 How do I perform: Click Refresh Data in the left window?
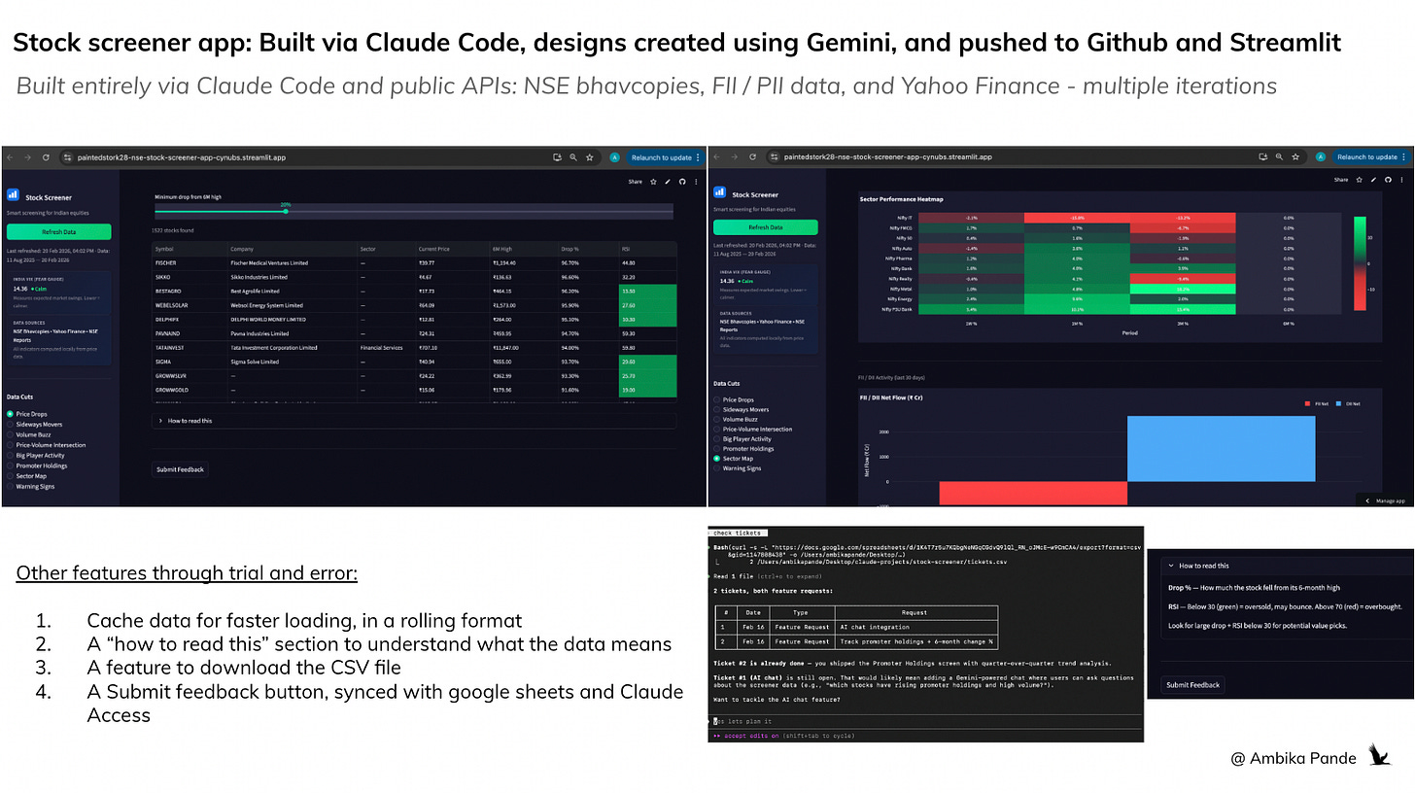(x=58, y=232)
